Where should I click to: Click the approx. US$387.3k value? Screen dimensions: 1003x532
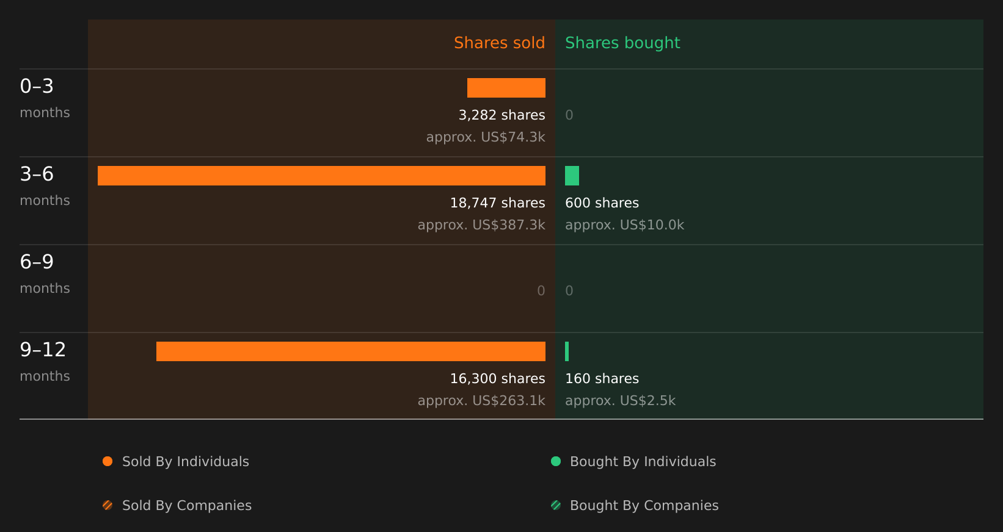pos(481,225)
